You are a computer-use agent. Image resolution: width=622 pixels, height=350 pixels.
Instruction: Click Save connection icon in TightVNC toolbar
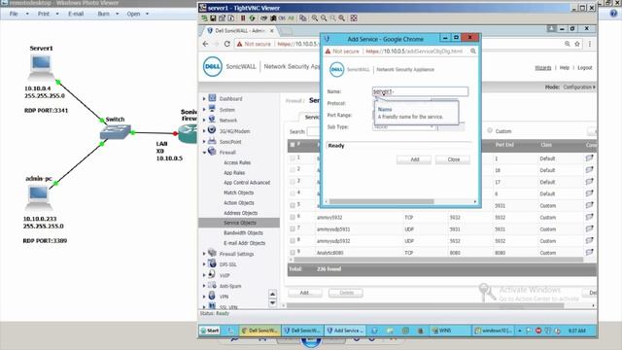pos(213,18)
